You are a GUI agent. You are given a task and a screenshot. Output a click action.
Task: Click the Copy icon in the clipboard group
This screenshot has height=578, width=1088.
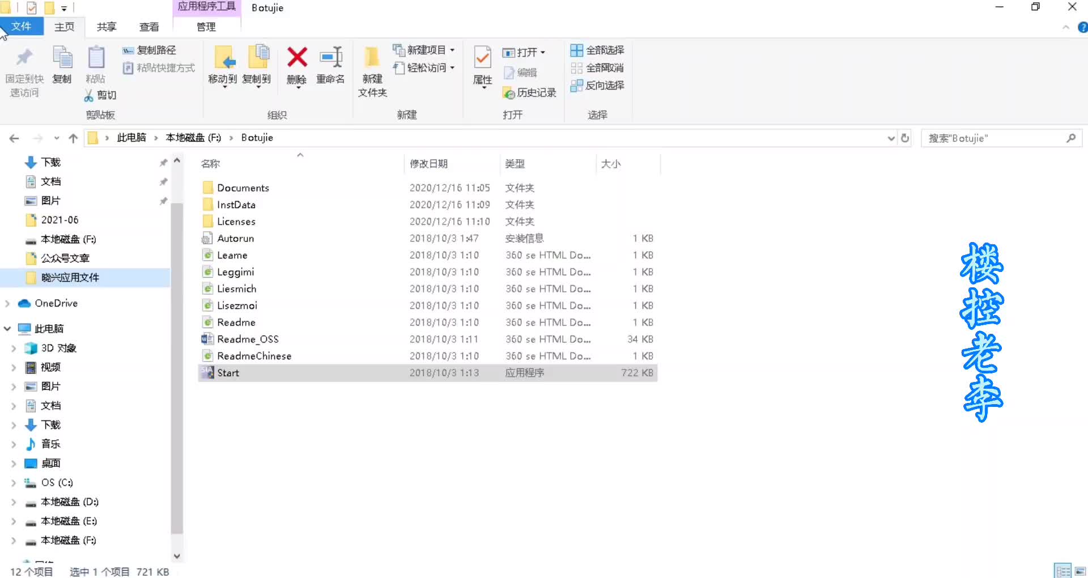[62, 58]
